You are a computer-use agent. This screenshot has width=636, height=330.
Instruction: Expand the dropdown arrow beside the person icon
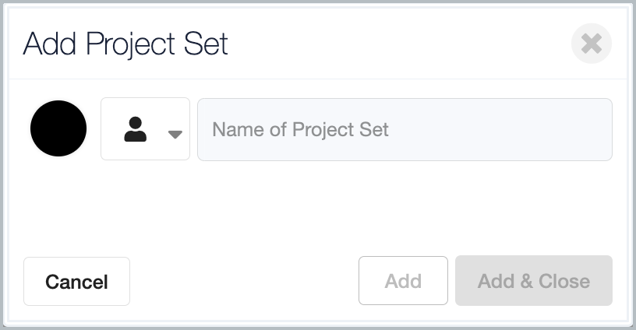175,135
